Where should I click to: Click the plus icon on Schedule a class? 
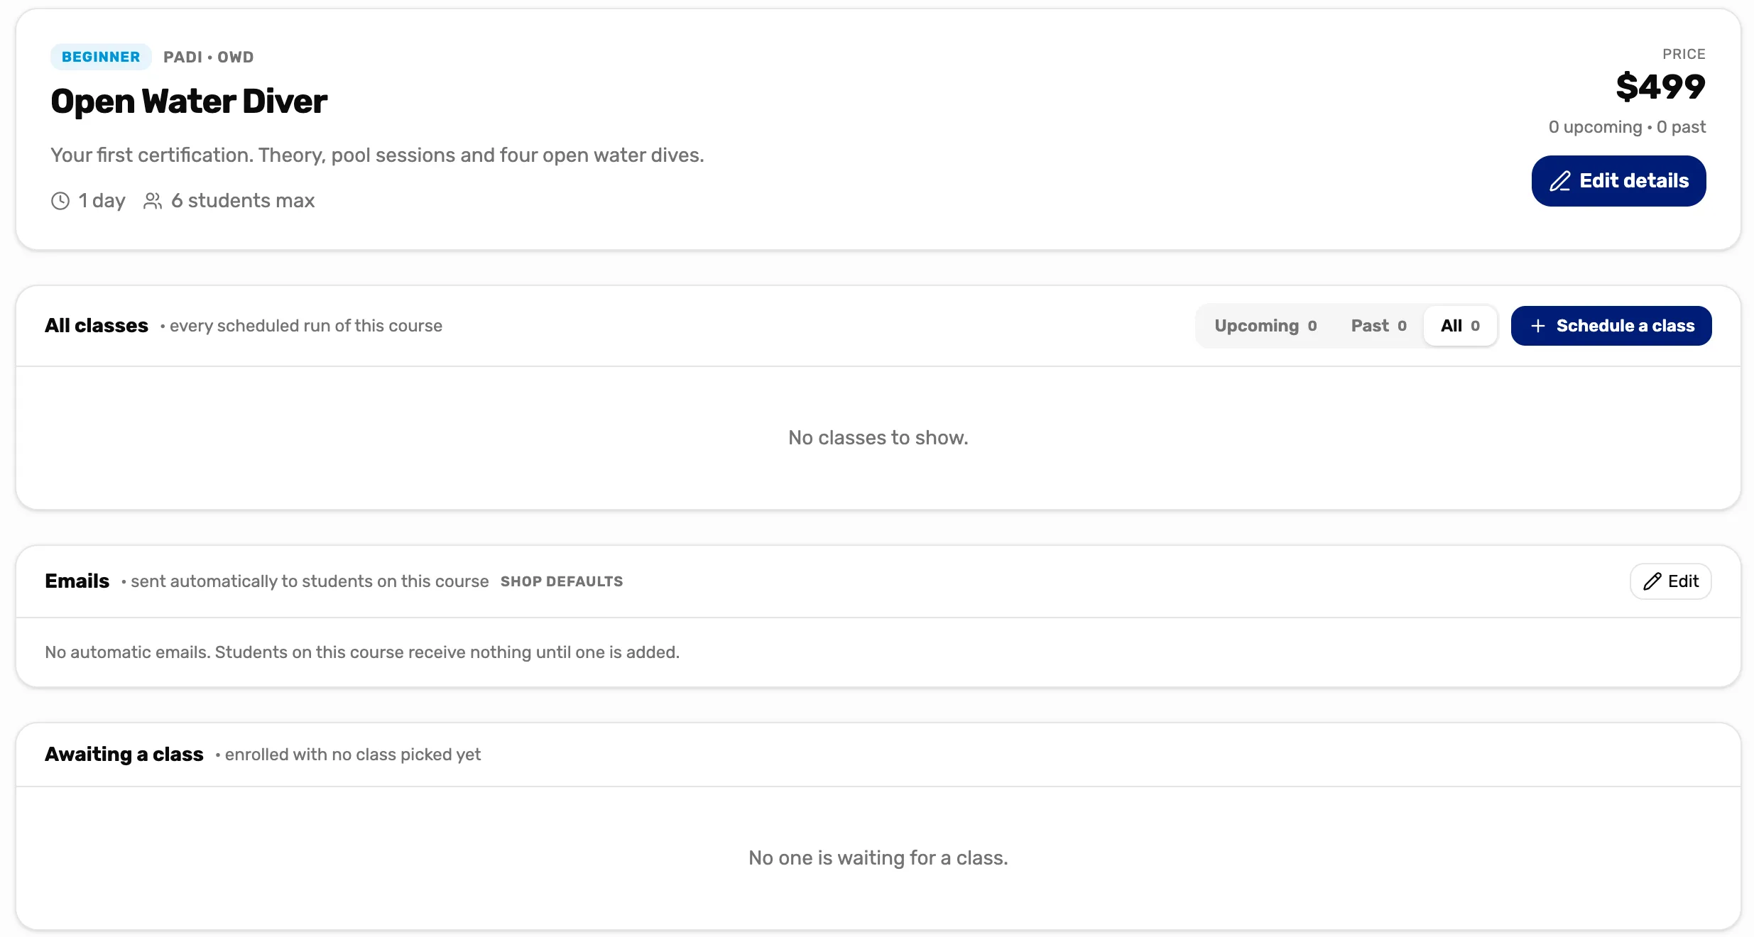click(1538, 326)
